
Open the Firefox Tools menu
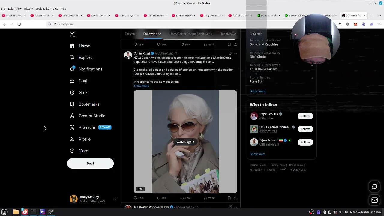pyautogui.click(x=55, y=9)
